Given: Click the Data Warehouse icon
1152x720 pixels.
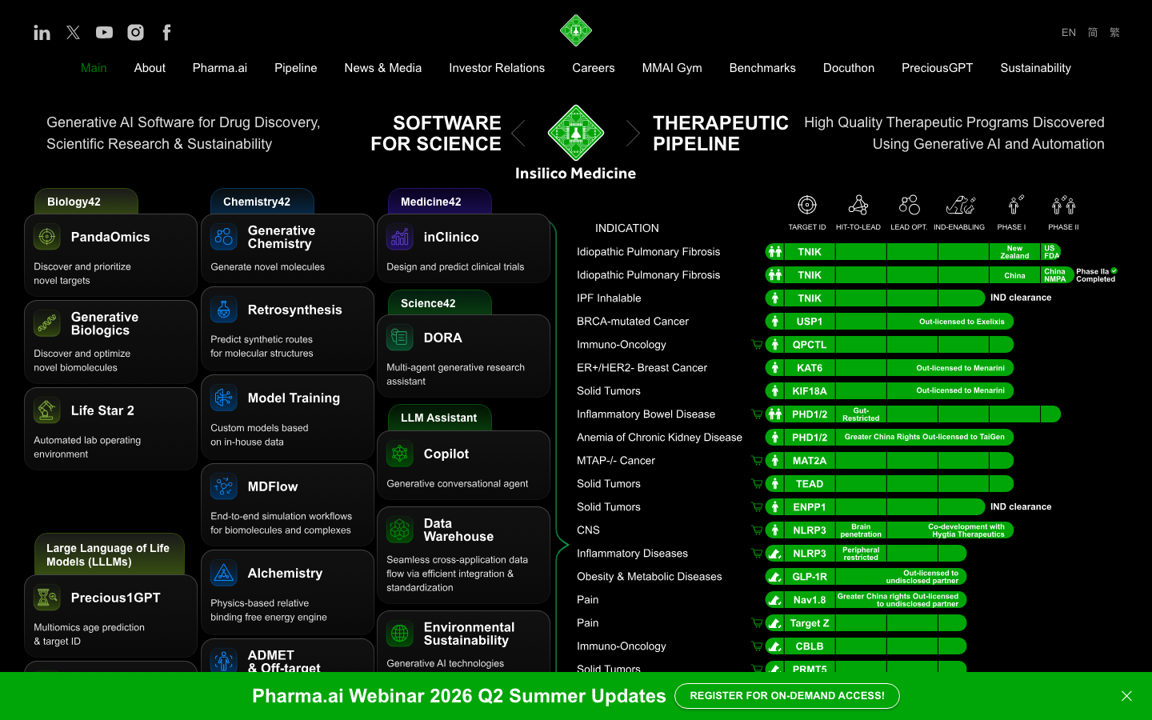Looking at the screenshot, I should click(x=400, y=530).
